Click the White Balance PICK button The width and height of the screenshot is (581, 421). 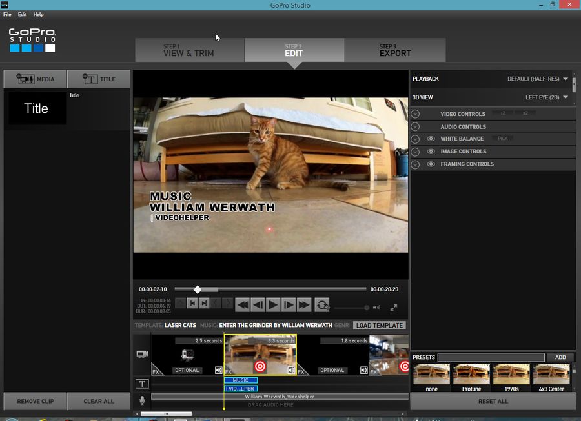503,139
